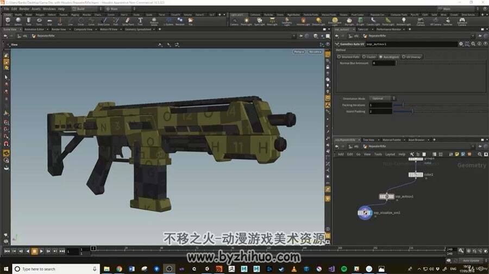Screen dimensions: 489x274
Task: Open the Main radial menu dropdown
Action: point(121,9)
